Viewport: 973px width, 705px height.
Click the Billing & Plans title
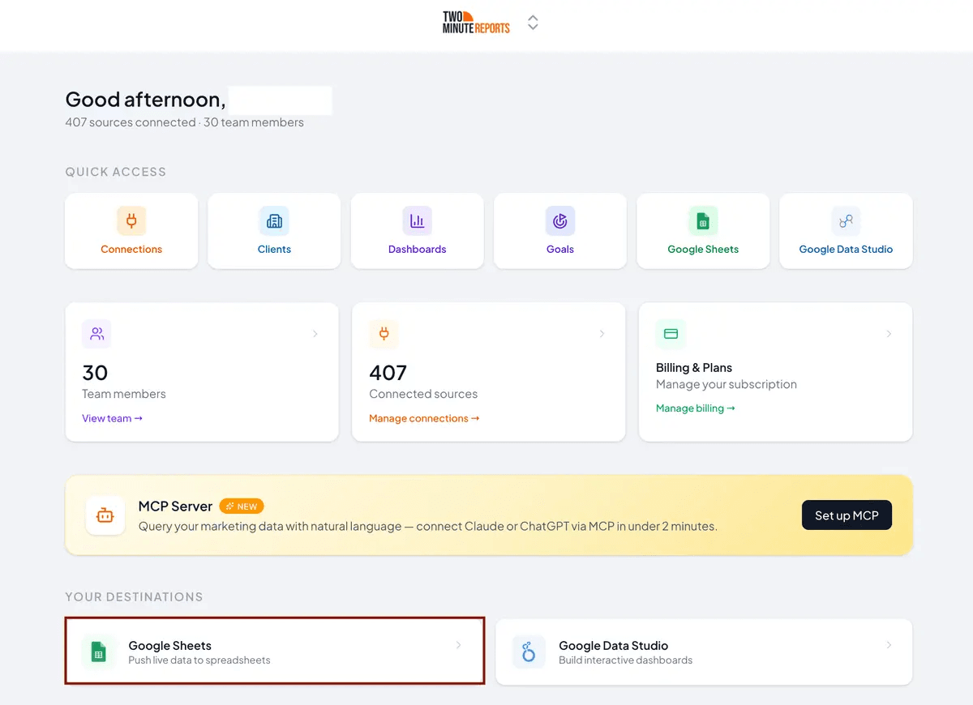point(694,368)
